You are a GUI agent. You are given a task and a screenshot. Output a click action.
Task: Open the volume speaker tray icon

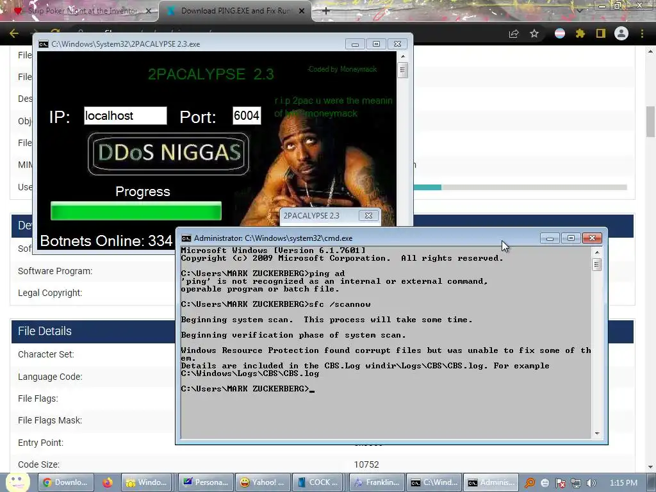point(591,483)
